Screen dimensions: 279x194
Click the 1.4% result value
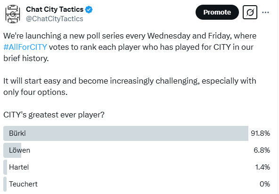tap(263, 167)
